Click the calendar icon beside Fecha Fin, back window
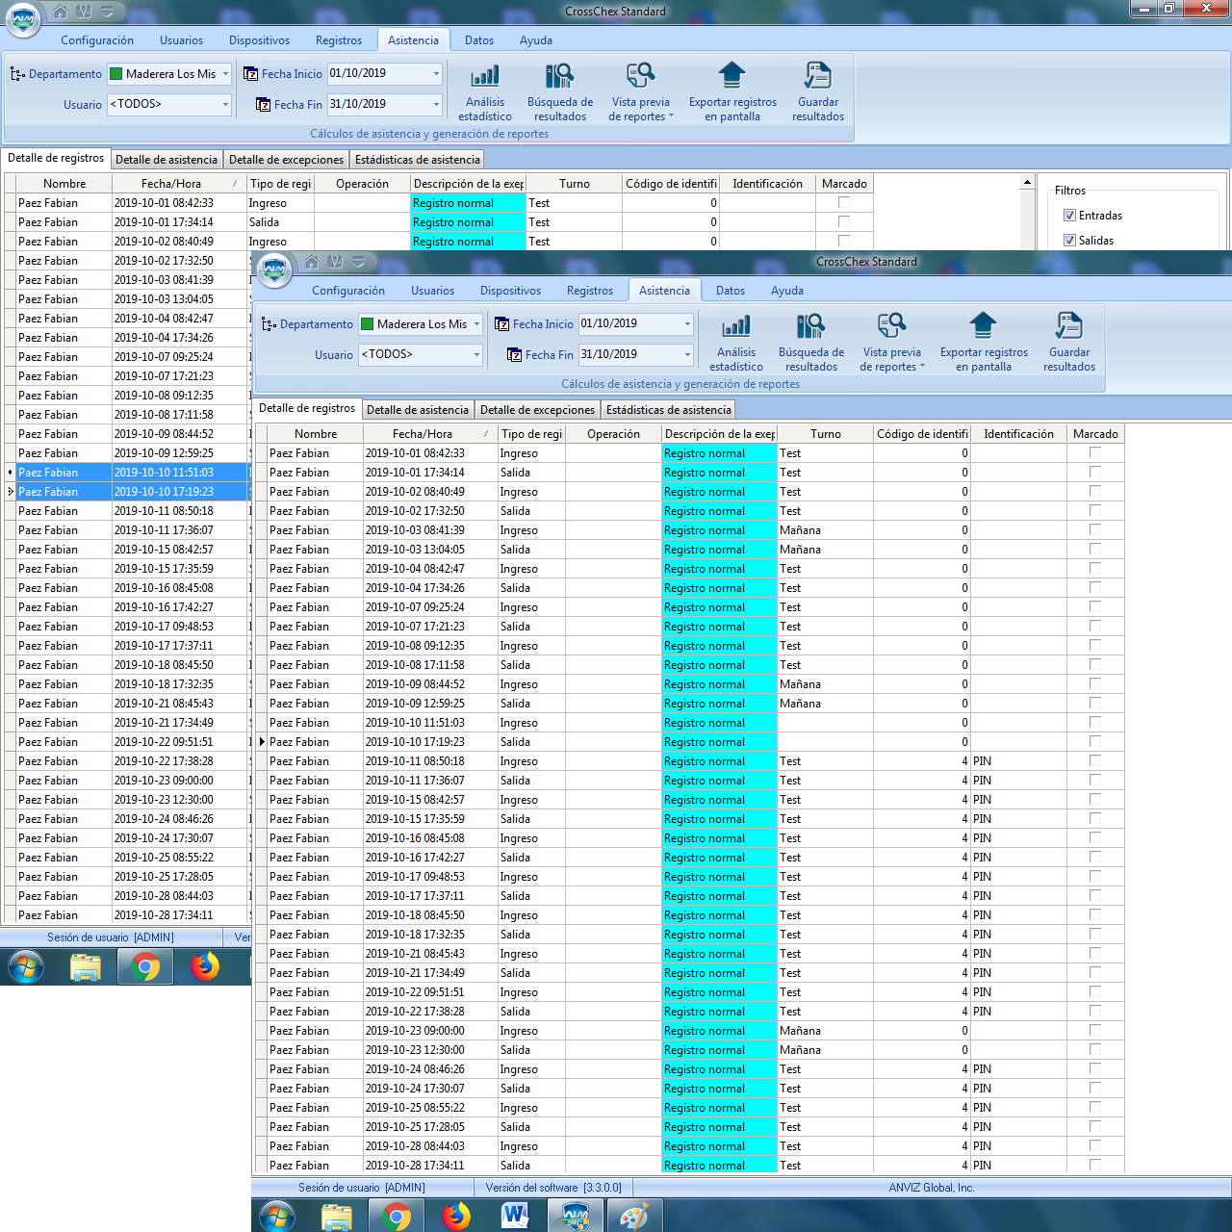This screenshot has width=1232, height=1232. point(263,105)
